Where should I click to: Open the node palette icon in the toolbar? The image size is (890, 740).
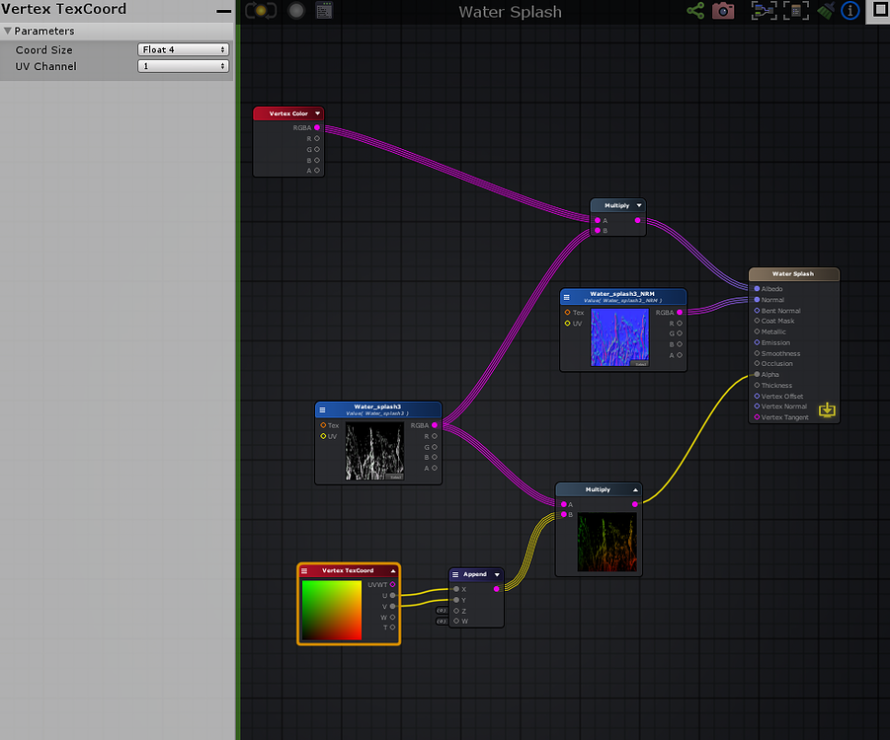point(324,10)
